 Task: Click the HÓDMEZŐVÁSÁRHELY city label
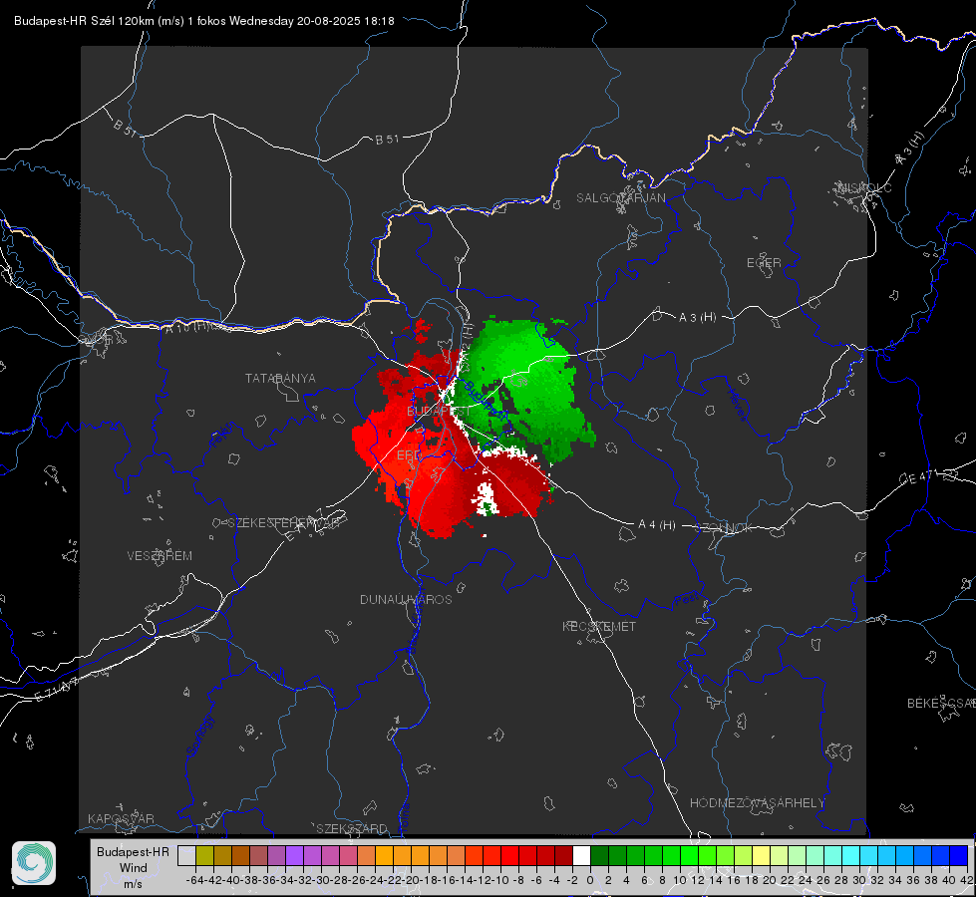pyautogui.click(x=757, y=802)
